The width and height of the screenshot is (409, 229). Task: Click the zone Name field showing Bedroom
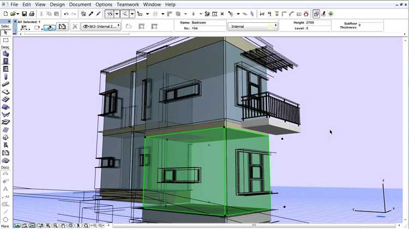pos(208,23)
